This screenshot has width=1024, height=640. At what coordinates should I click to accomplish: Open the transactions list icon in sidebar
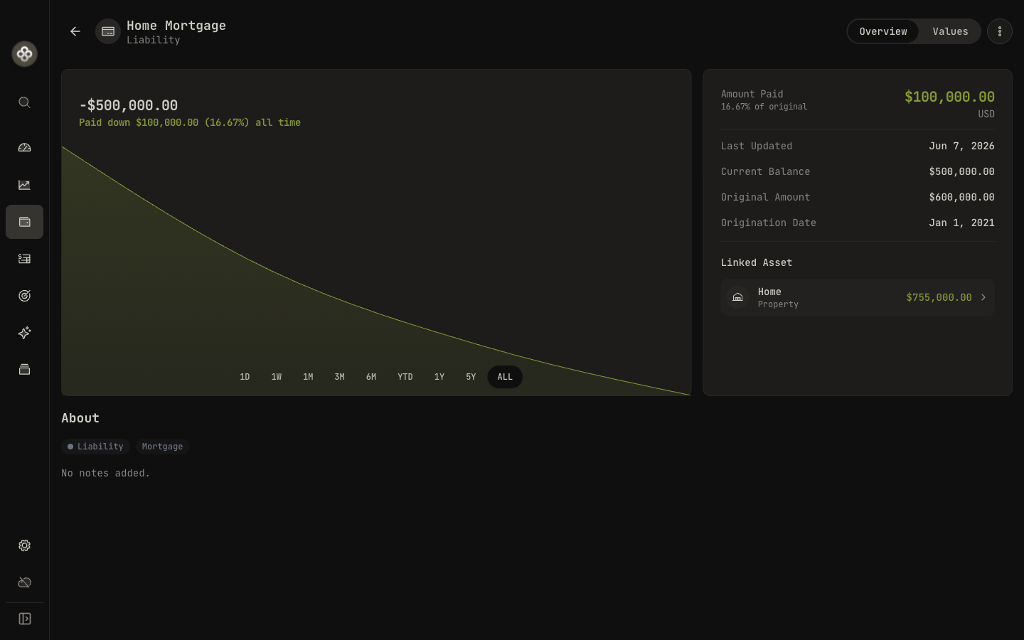[x=24, y=259]
